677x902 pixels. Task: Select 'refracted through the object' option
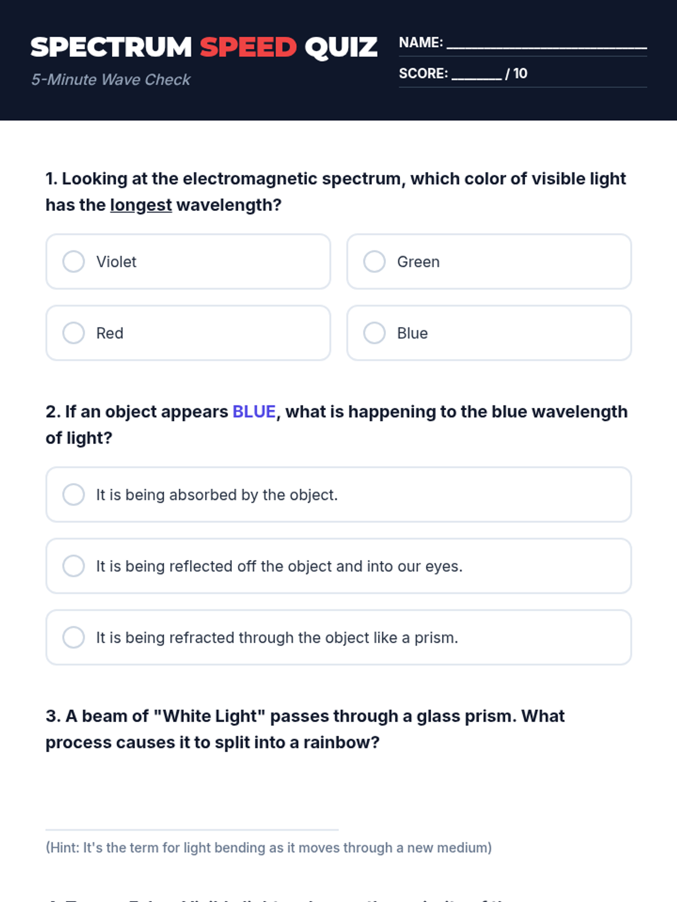tap(73, 638)
